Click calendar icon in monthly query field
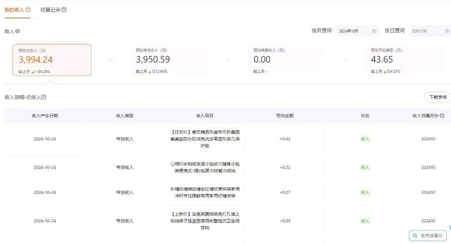Viewport: 451px width, 244px height. [x=374, y=31]
